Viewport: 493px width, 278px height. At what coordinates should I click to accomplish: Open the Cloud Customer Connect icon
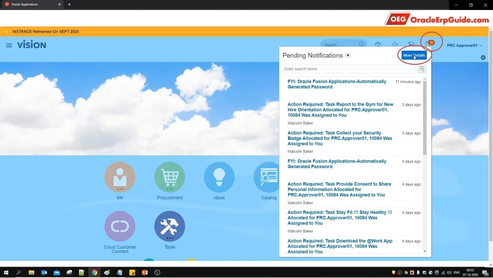120,226
